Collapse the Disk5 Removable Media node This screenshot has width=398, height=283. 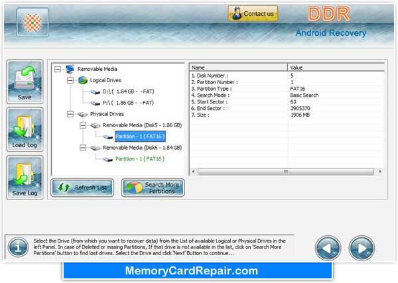pos(83,125)
